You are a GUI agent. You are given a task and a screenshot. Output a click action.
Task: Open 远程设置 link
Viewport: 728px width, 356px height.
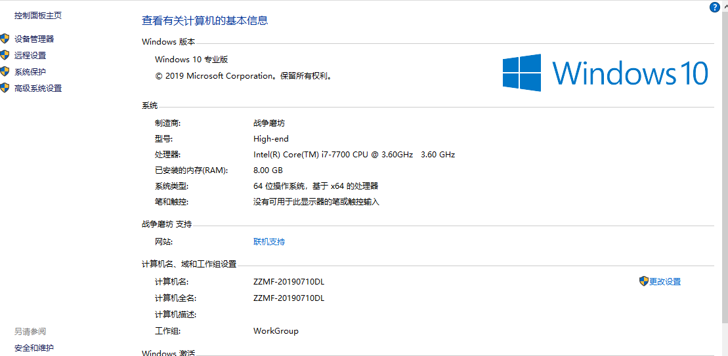click(30, 56)
